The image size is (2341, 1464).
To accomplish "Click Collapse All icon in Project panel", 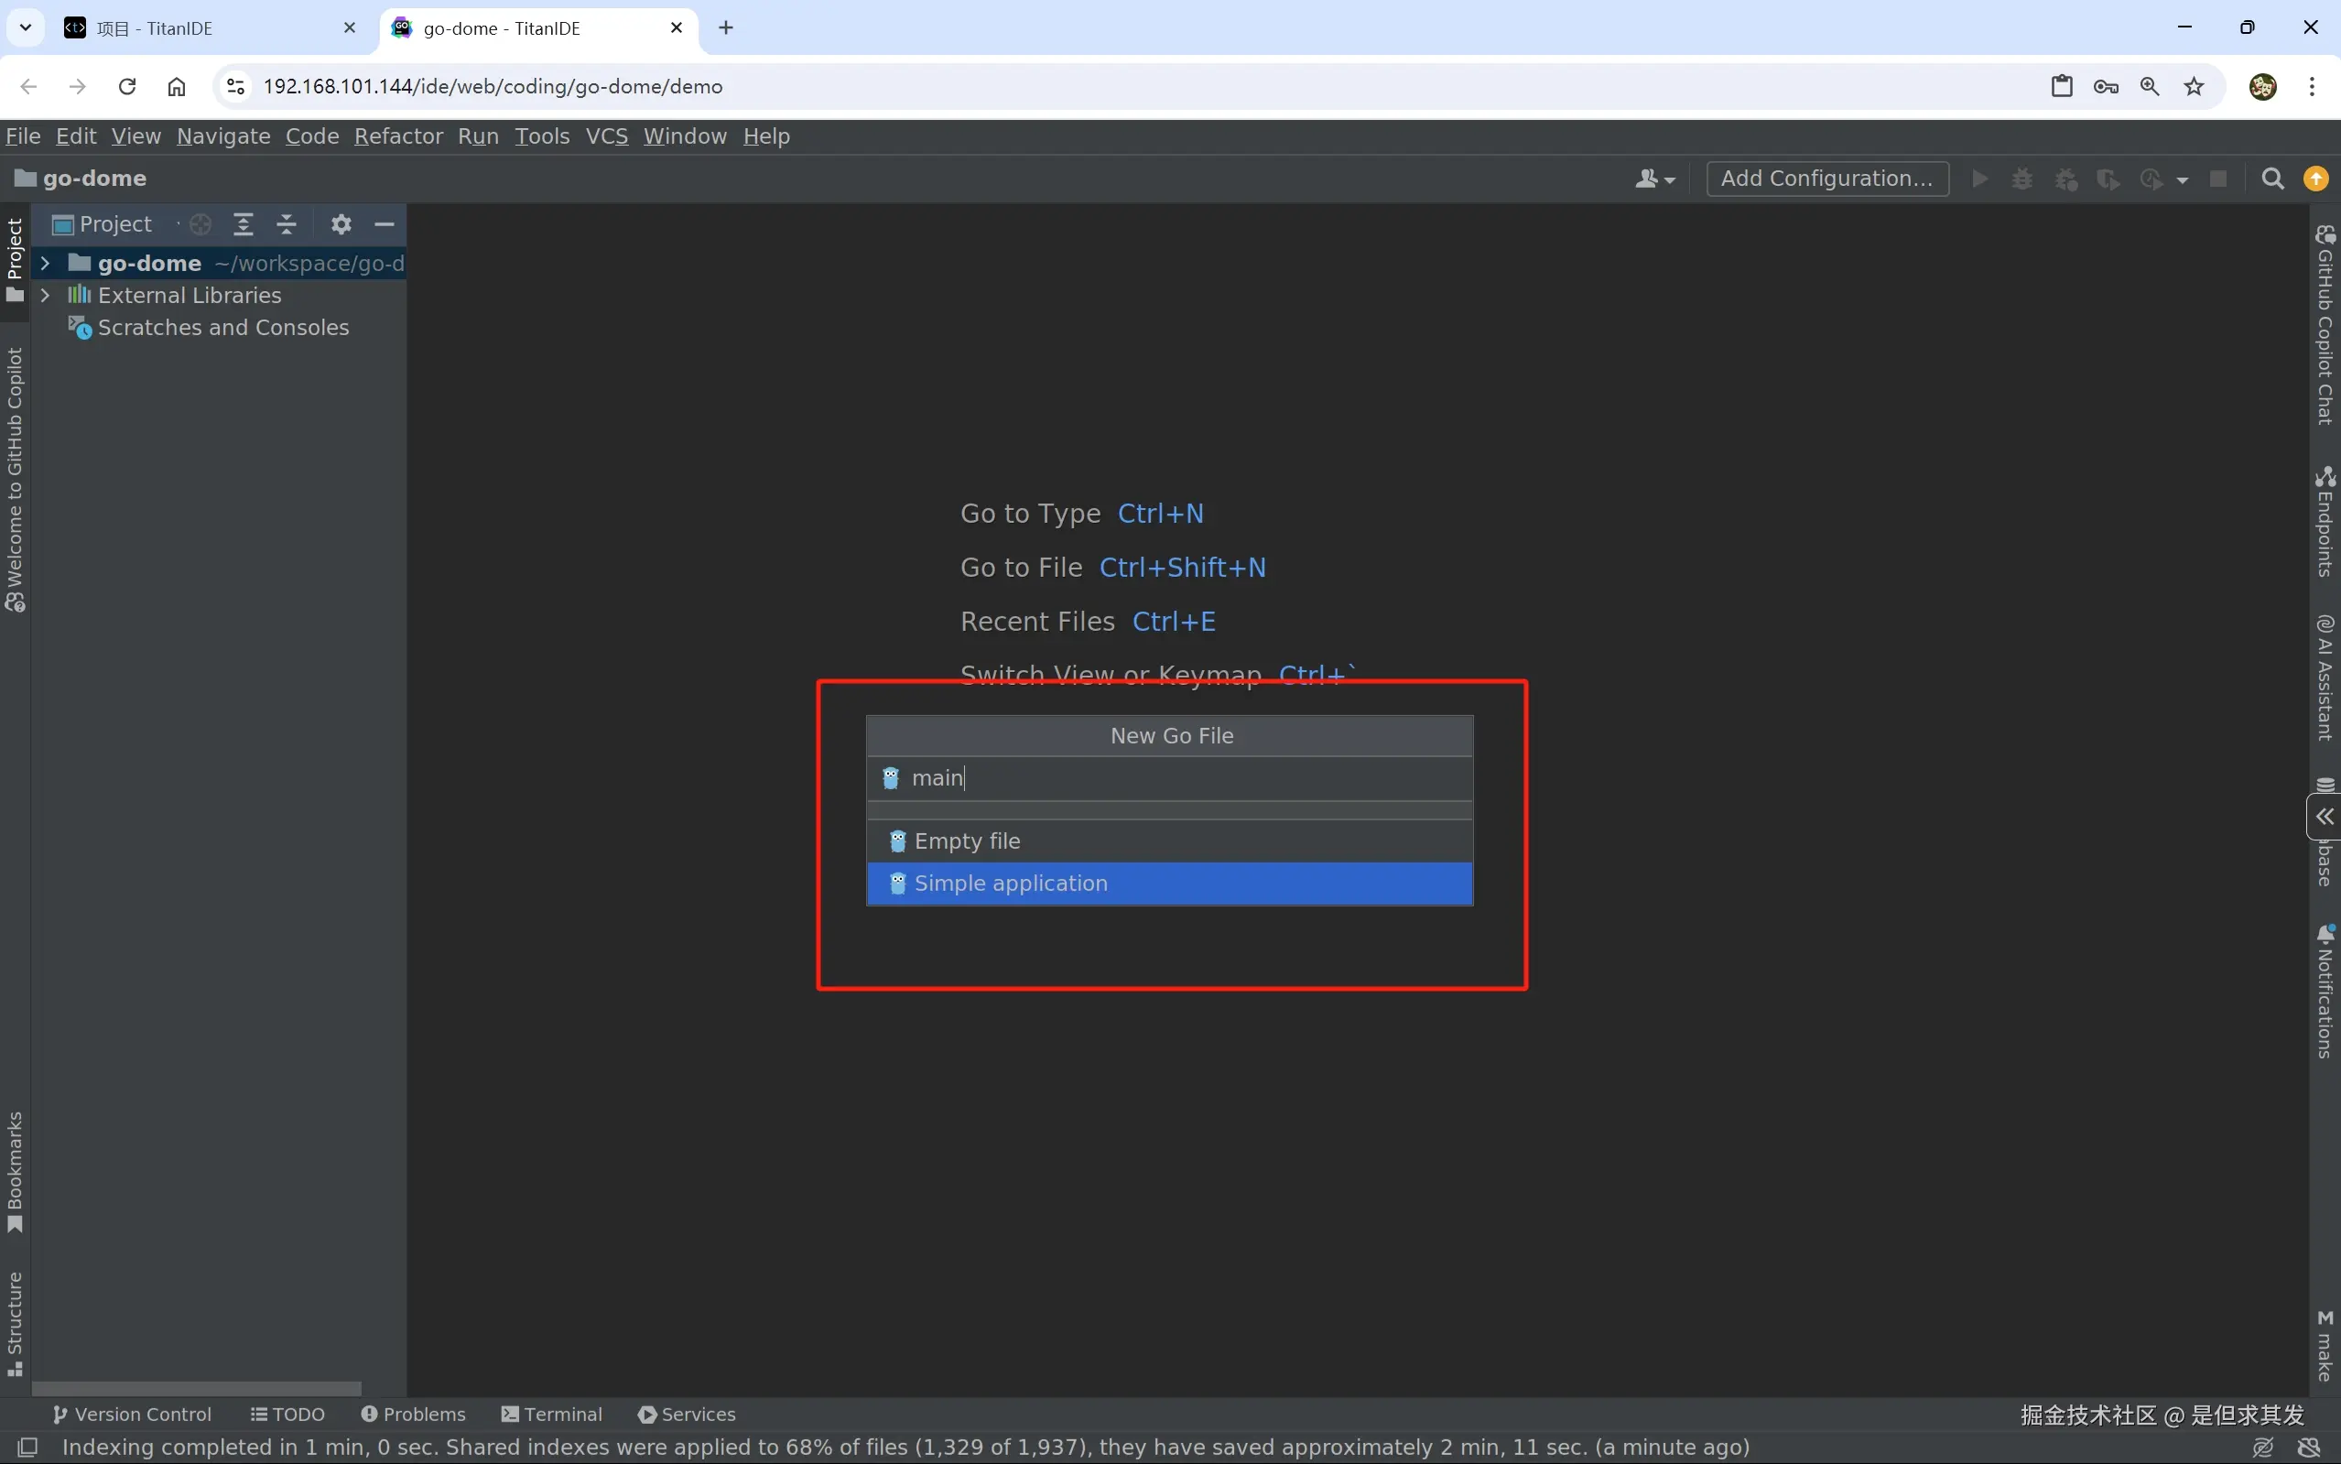I will point(287,224).
